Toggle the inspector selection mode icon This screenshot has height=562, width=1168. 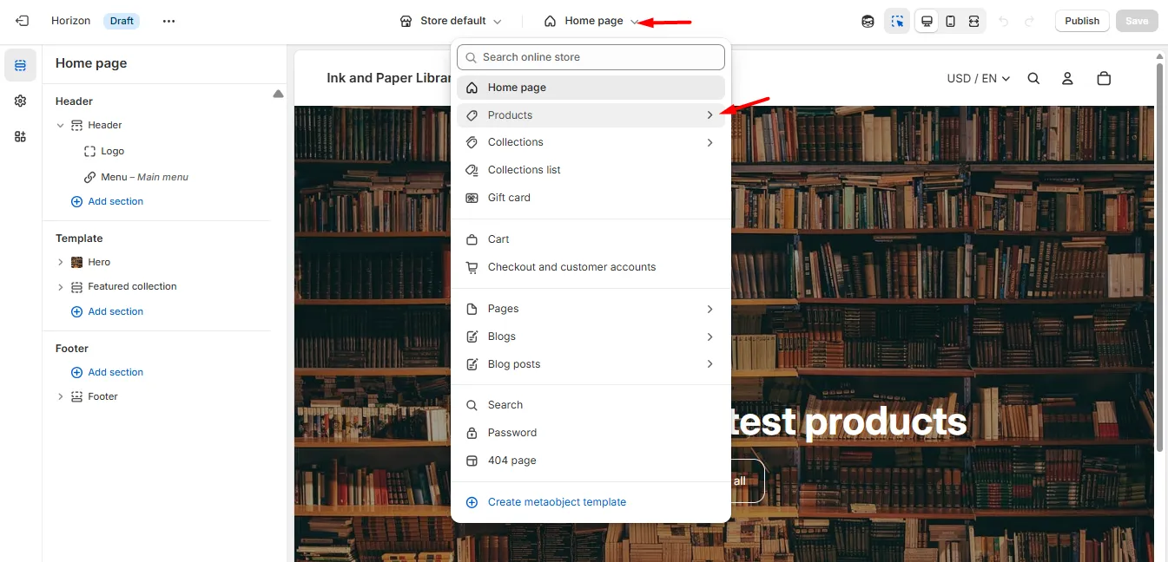coord(897,21)
